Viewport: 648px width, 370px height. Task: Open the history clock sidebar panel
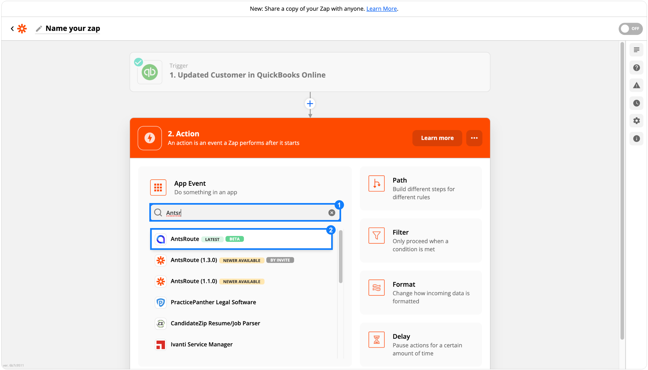click(636, 103)
